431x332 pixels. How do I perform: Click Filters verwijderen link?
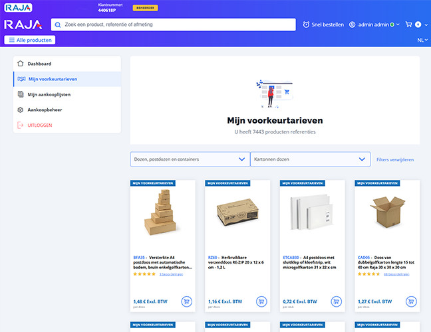(x=395, y=159)
